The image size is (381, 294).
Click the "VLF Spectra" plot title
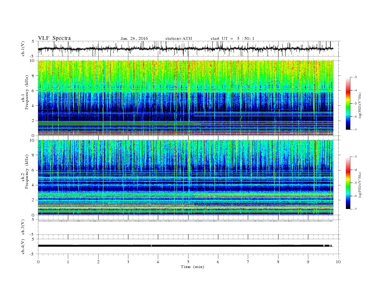(54, 38)
